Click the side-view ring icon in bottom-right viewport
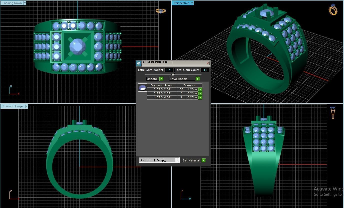This screenshot has width=344, height=208. (333, 113)
